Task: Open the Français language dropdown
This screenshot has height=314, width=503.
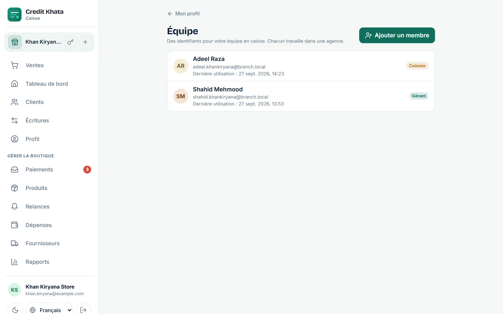Action: (49, 310)
